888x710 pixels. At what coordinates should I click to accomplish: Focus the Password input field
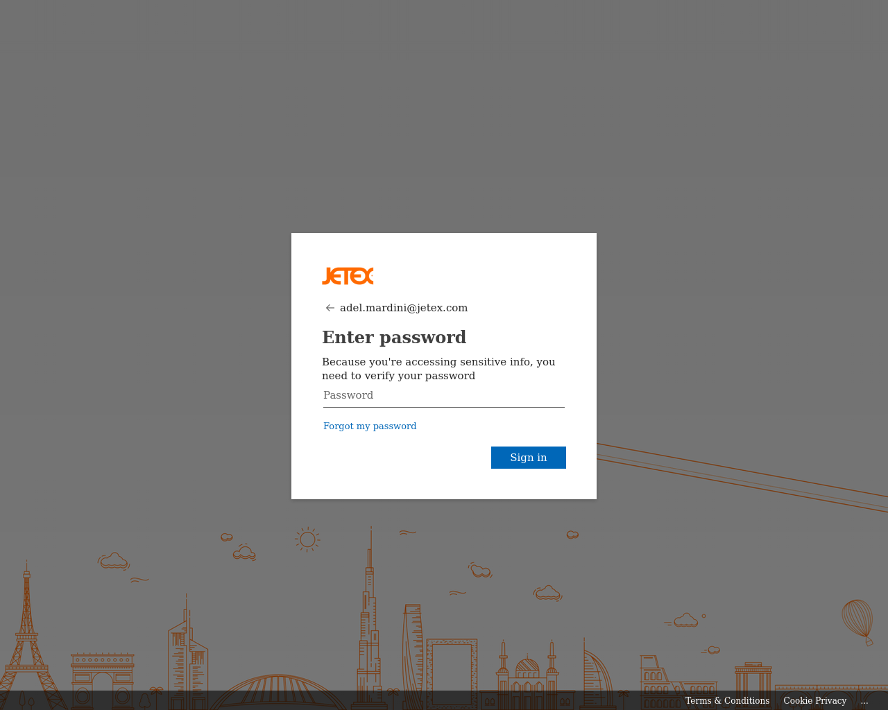pos(444,395)
